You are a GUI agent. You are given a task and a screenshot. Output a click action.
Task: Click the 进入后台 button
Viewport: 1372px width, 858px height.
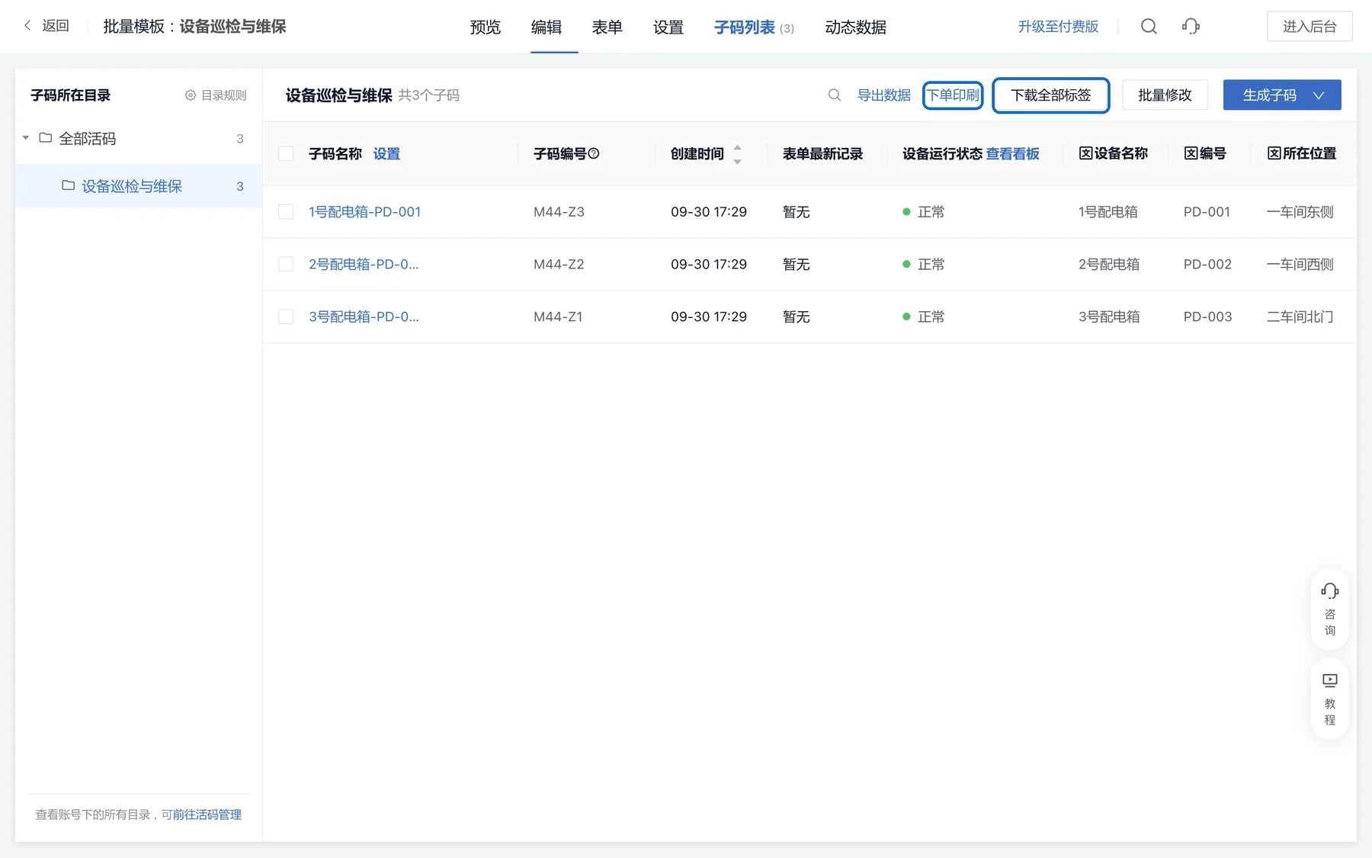1309,27
